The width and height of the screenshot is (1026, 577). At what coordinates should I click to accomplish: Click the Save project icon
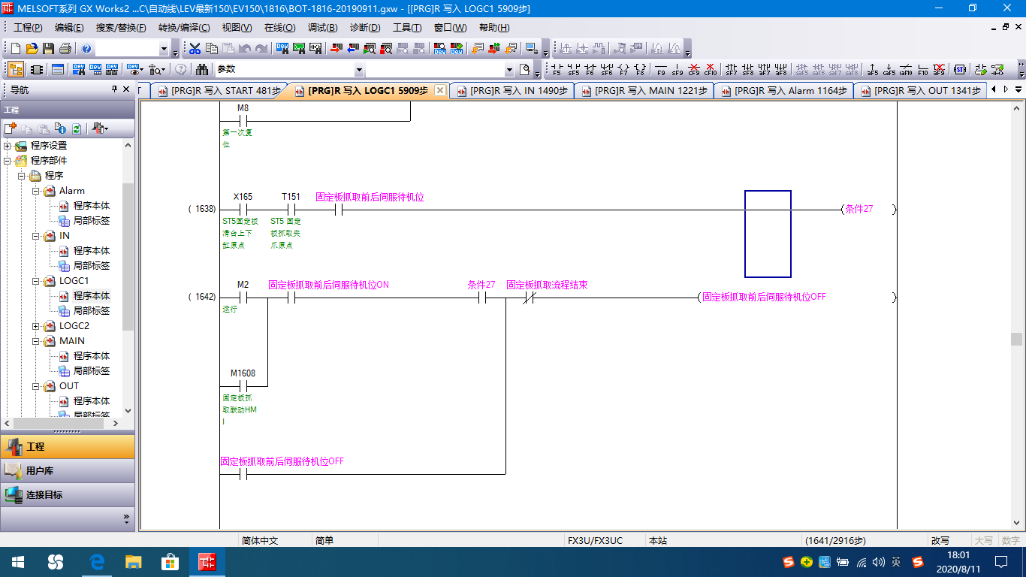click(48, 49)
